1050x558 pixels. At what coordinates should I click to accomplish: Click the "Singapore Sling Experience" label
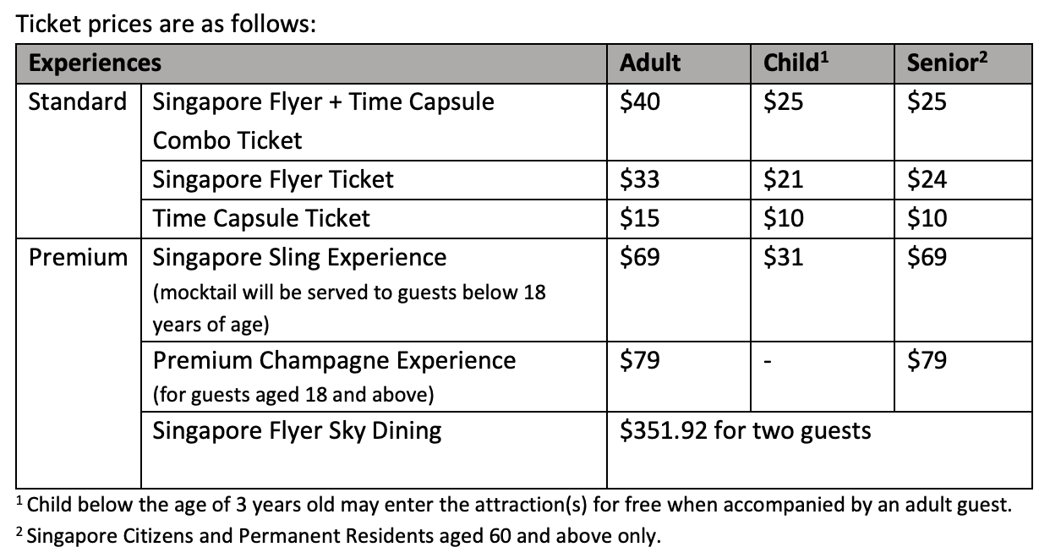pos(299,257)
